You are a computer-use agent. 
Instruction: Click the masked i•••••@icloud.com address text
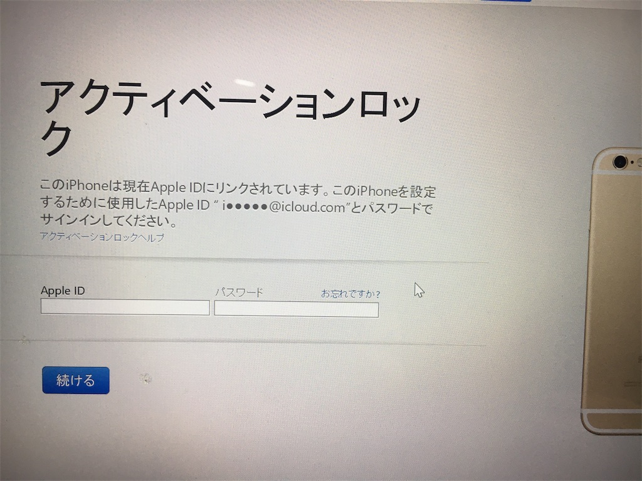[284, 207]
